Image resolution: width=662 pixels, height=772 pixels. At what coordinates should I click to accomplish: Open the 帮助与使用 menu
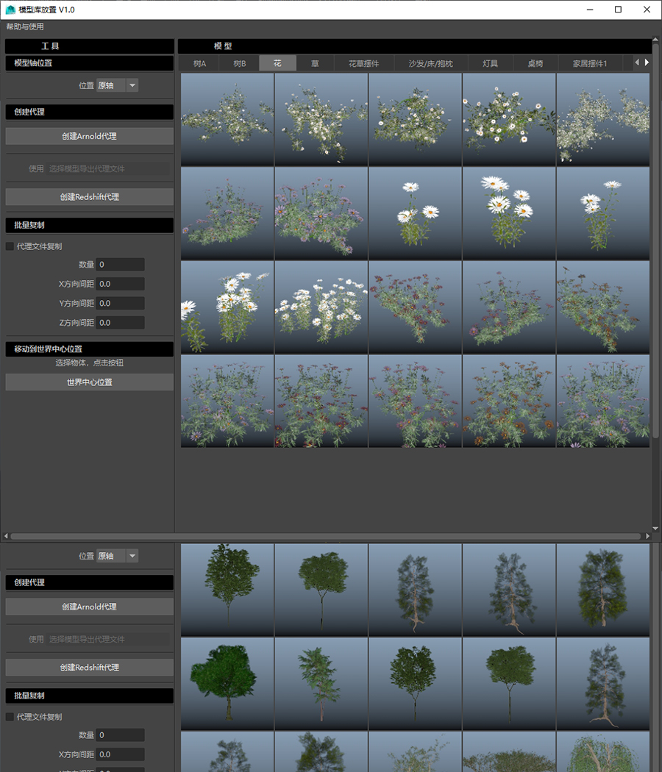pyautogui.click(x=25, y=26)
